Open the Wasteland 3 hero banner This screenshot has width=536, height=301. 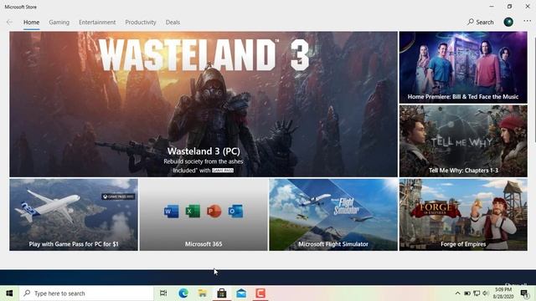point(204,104)
